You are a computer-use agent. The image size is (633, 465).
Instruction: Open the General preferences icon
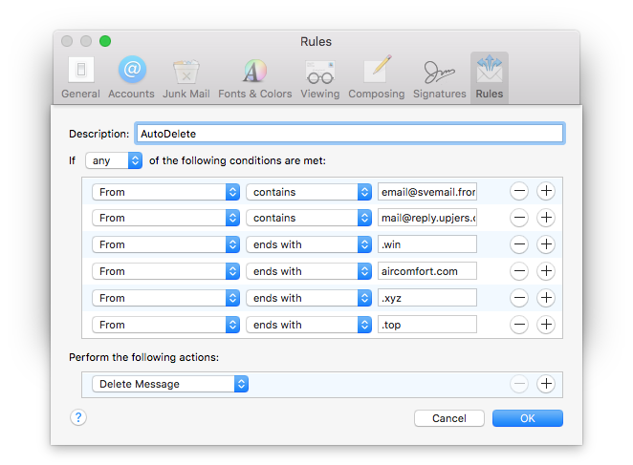coord(80,77)
